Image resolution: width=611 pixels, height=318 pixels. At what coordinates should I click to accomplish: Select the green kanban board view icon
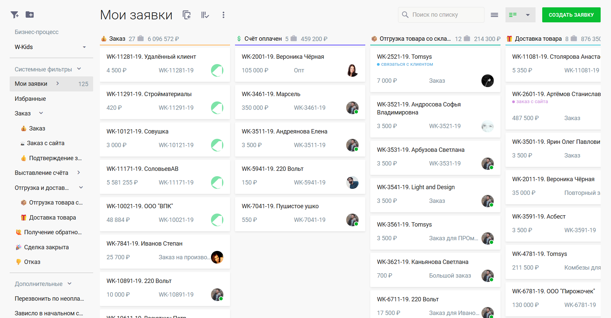[x=513, y=15]
